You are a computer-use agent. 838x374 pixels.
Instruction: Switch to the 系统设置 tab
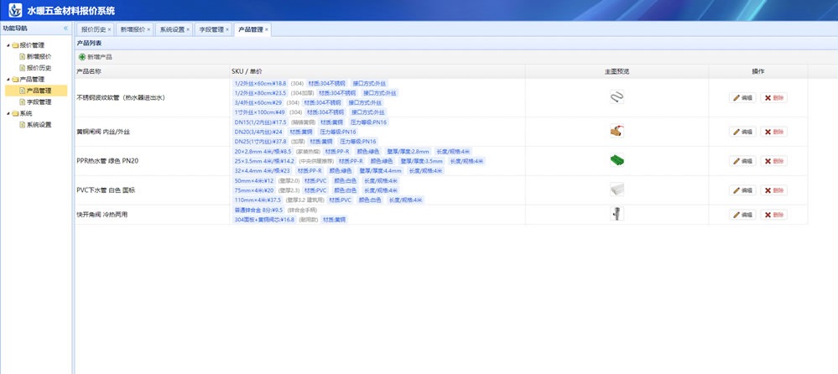pos(172,29)
